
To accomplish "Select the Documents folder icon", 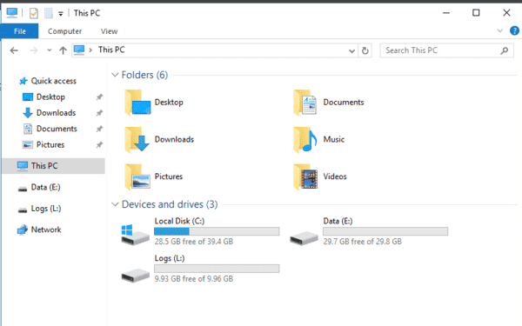I will pos(305,103).
